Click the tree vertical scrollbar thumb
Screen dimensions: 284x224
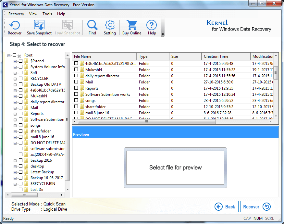[x=67, y=119]
